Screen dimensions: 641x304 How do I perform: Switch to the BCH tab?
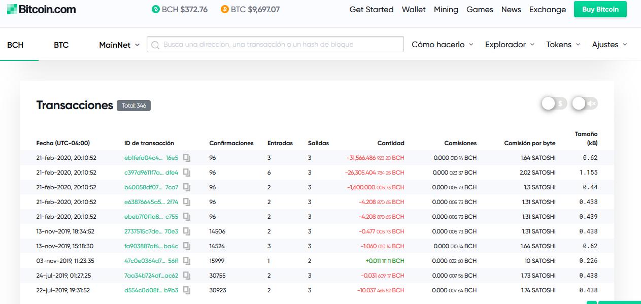tap(15, 45)
